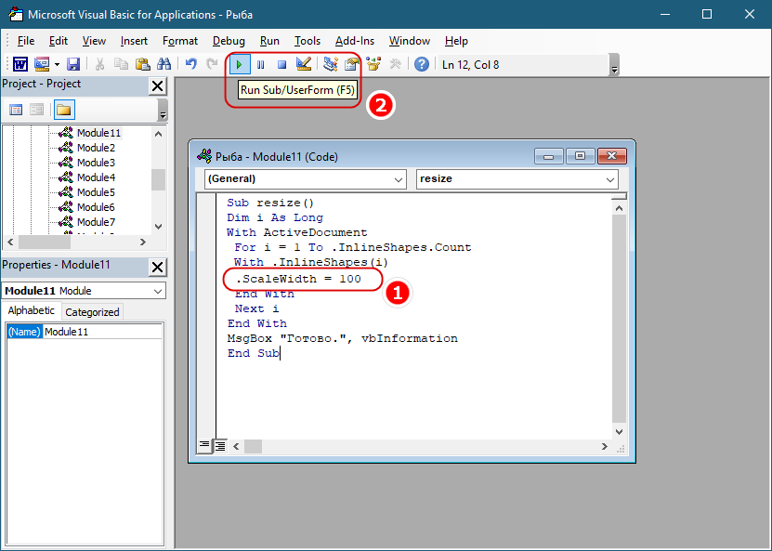Save the project with the floppy disk icon
The image size is (772, 551).
73,64
